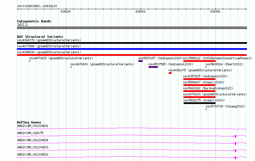Click the small blue nsv5730739 marker

(206, 109)
